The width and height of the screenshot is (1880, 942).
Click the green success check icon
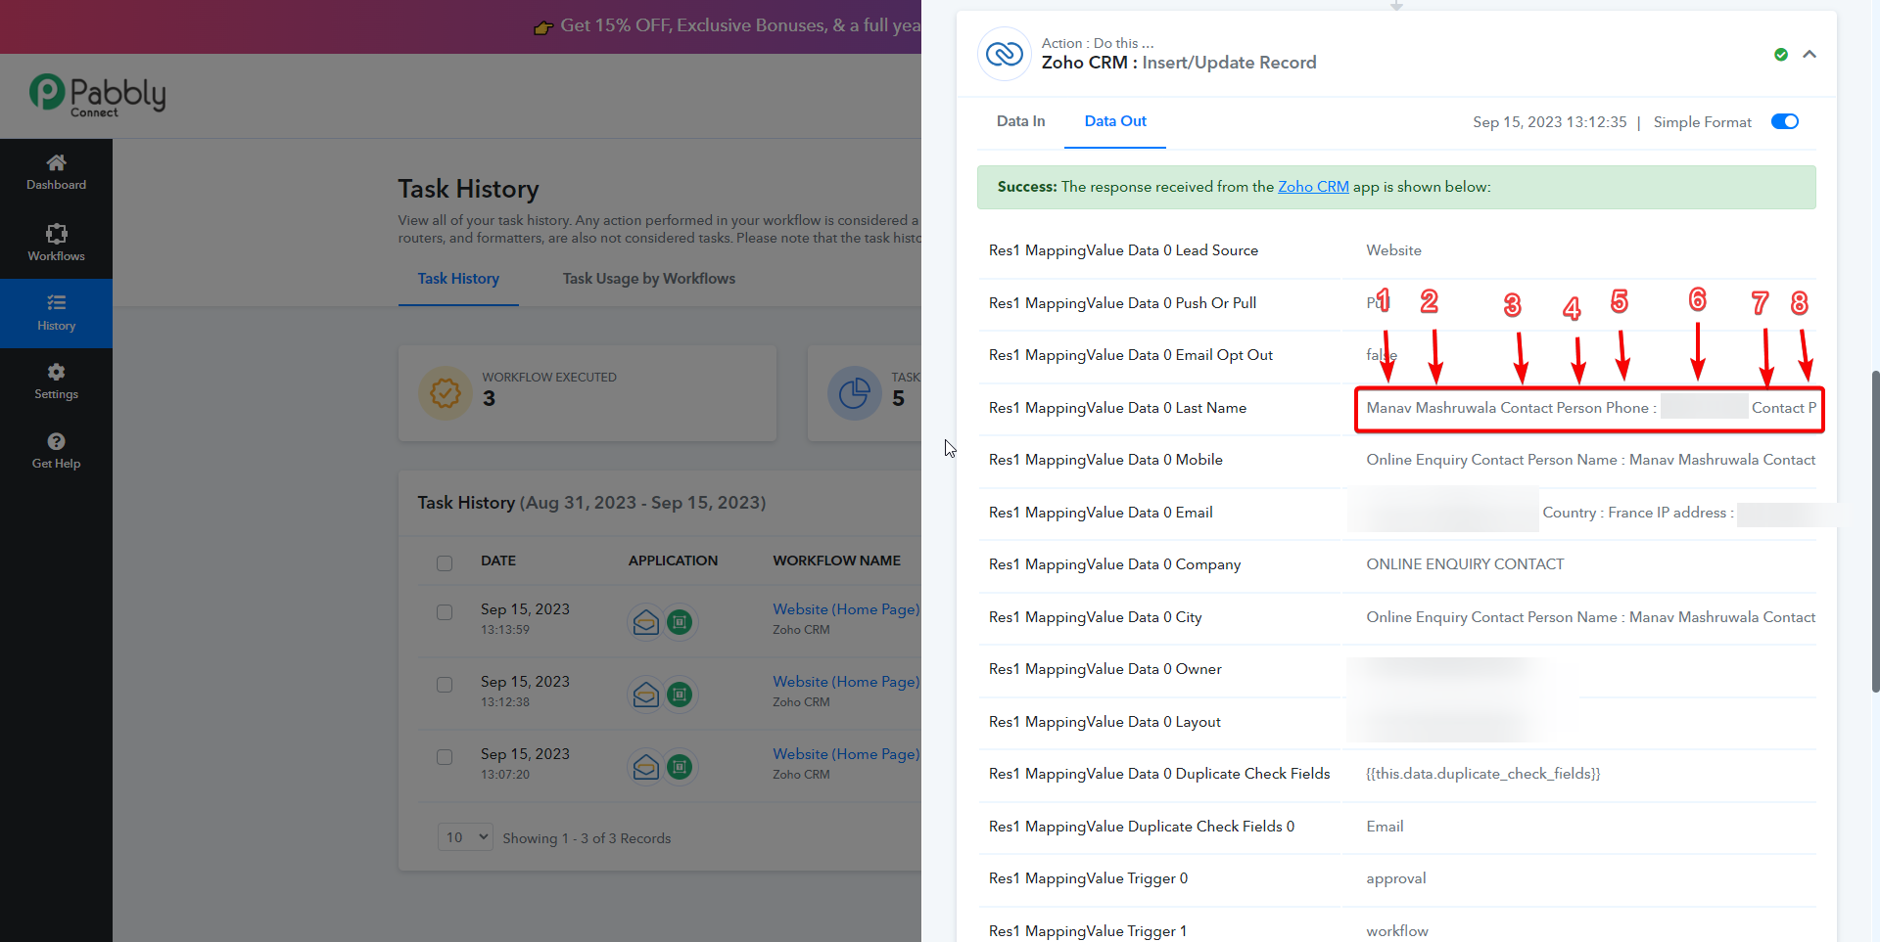[1781, 55]
